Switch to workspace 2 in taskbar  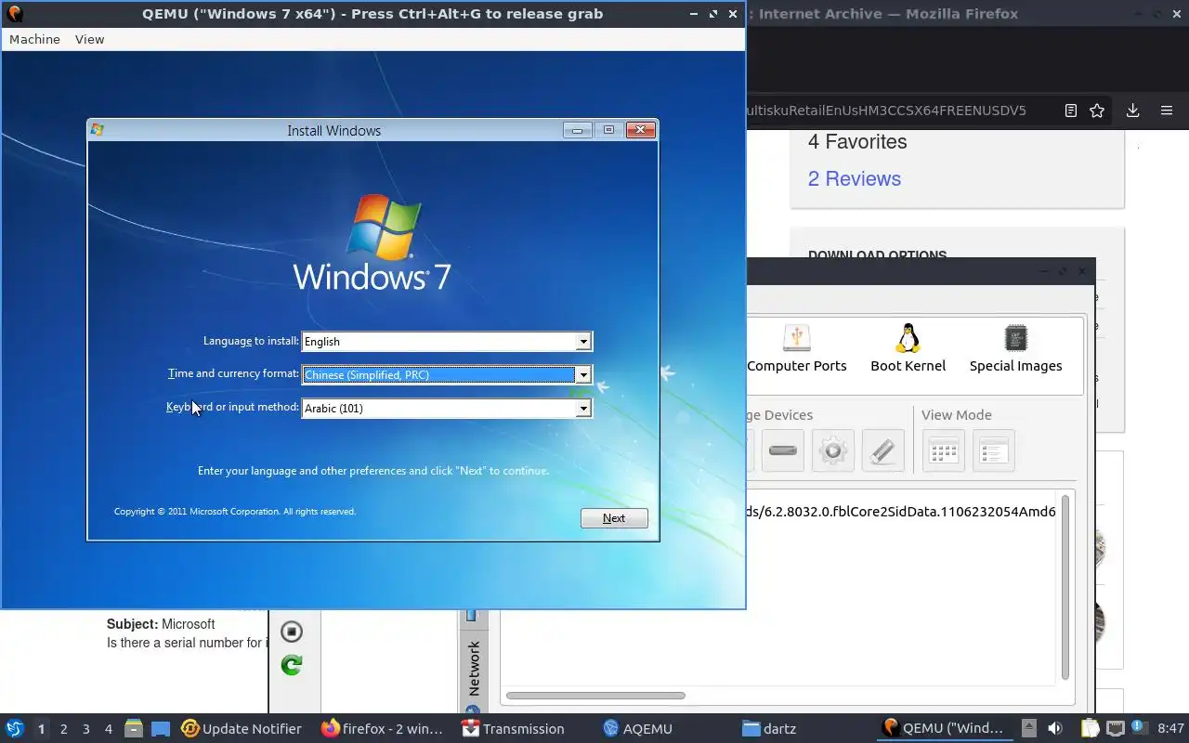[x=63, y=729]
